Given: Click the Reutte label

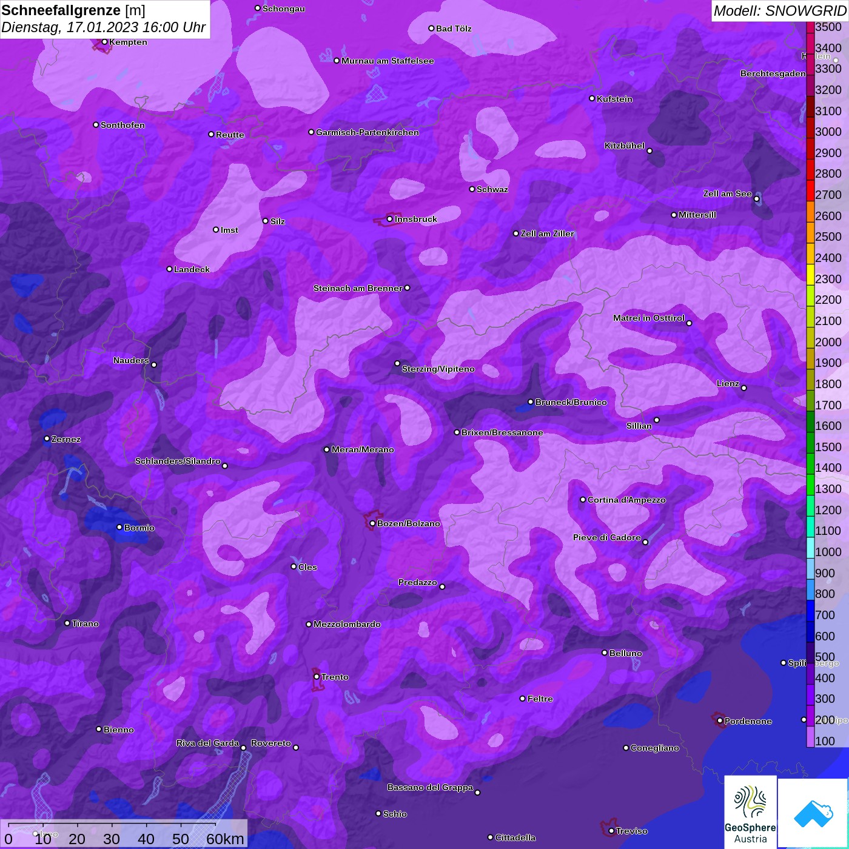Looking at the screenshot, I should tap(230, 135).
